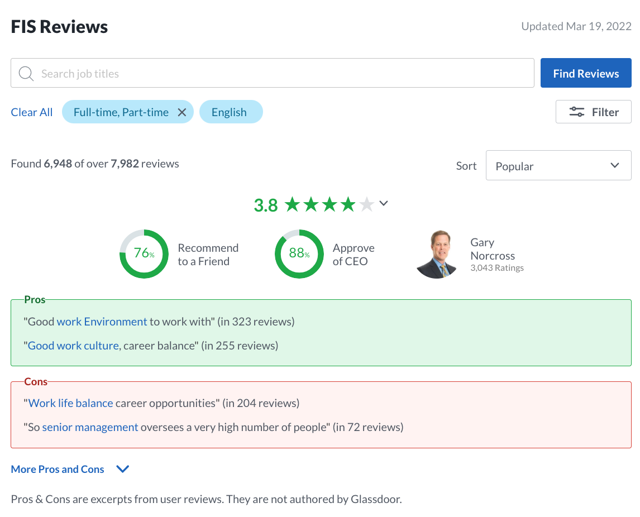Click the Found 6,948 reviews count text

coord(95,164)
